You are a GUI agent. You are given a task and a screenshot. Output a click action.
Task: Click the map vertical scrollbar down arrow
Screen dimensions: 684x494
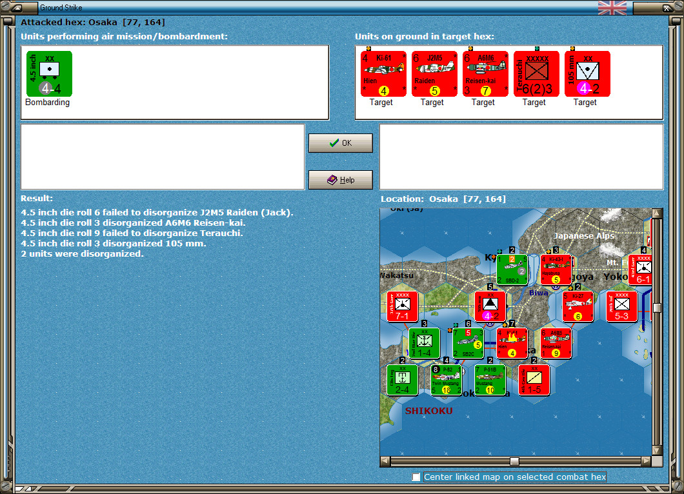pyautogui.click(x=657, y=450)
